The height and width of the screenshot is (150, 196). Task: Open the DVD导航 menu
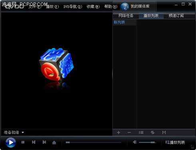coord(73,6)
